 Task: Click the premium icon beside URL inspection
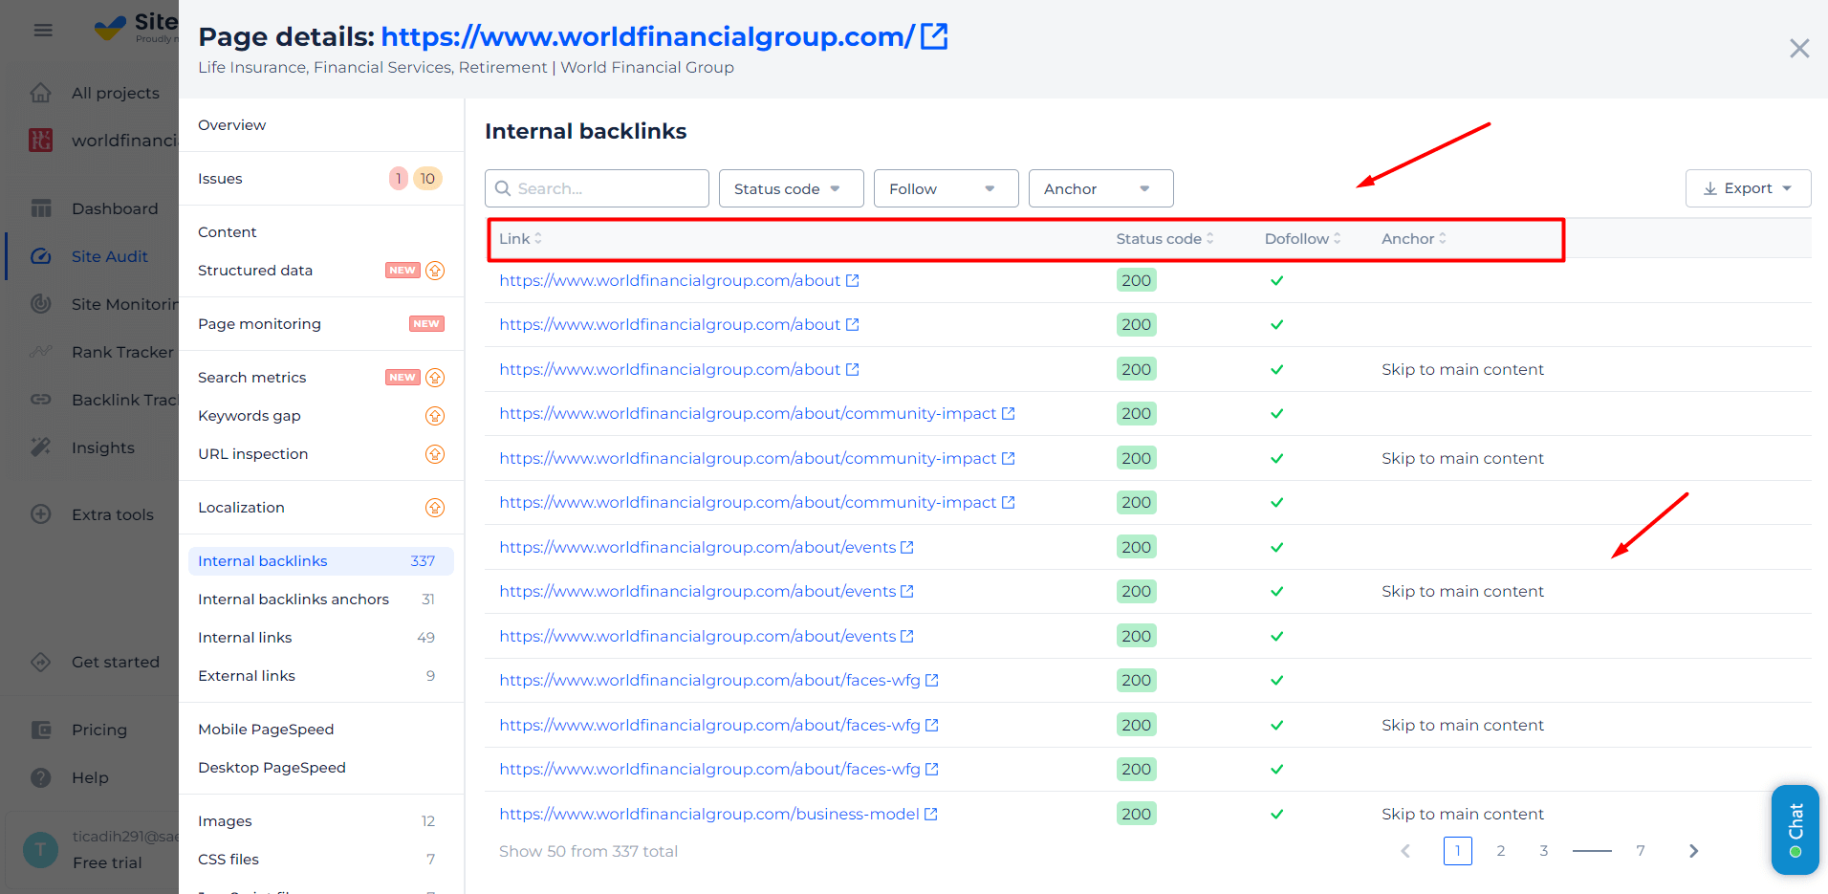tap(435, 454)
